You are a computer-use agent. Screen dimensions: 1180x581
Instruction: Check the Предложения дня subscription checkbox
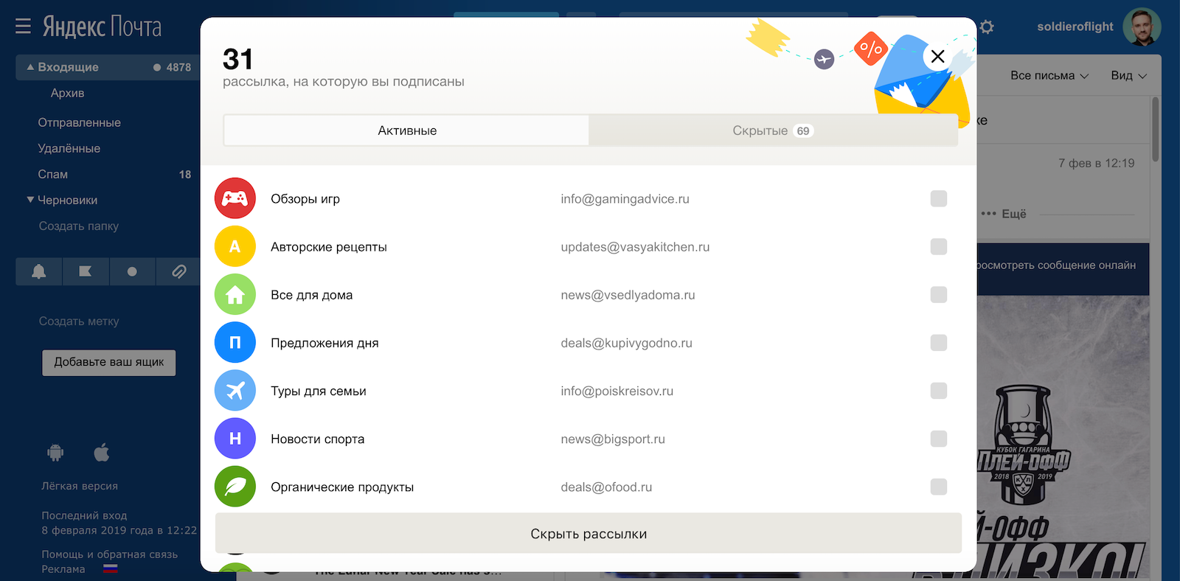pyautogui.click(x=939, y=342)
